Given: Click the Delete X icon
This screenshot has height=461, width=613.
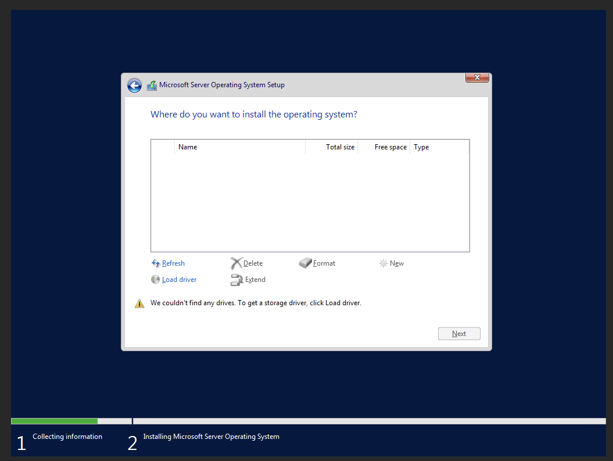Looking at the screenshot, I should pyautogui.click(x=236, y=263).
